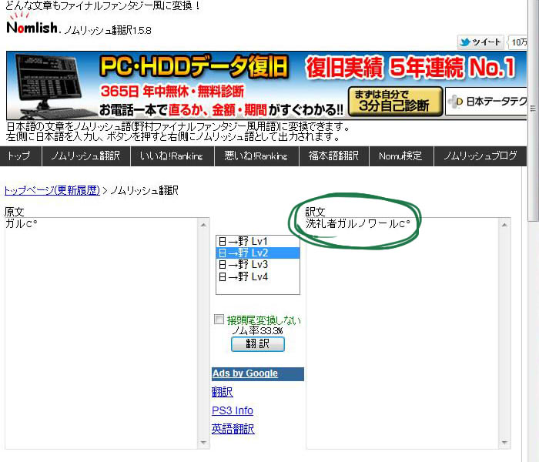Select 日→野 Lv4 in the level list

point(257,276)
